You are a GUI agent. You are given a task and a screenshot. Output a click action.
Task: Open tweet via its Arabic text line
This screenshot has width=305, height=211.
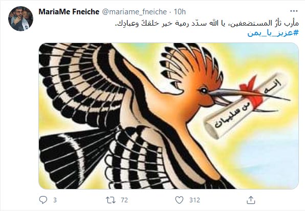click(207, 24)
